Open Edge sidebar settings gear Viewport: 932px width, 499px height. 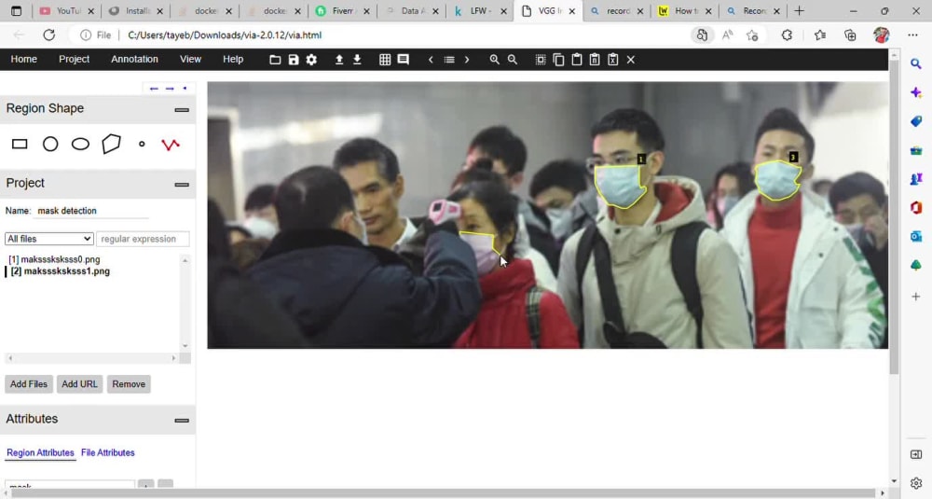coord(916,483)
